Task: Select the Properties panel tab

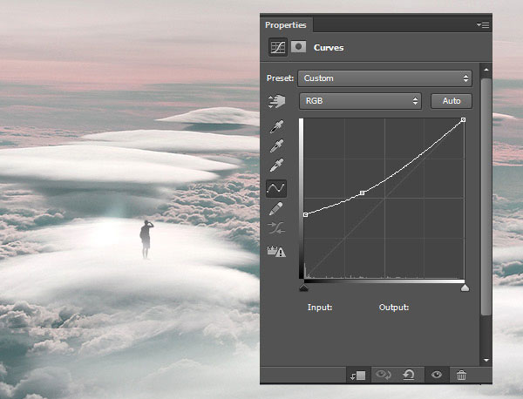Action: 287,25
